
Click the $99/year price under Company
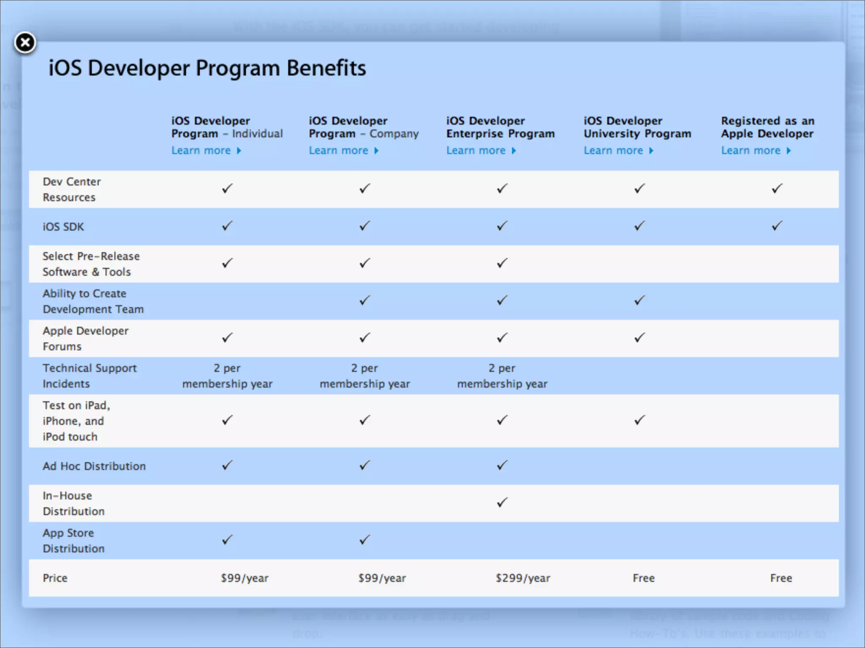(x=382, y=578)
